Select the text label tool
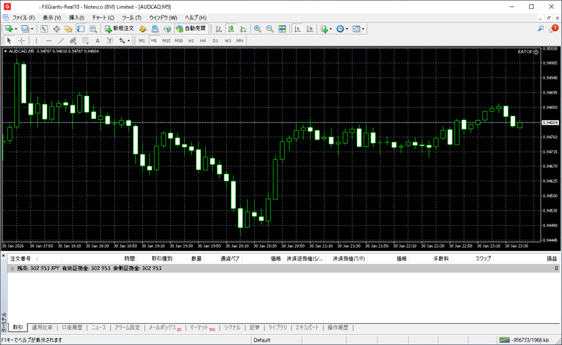The image size is (562, 345). [x=98, y=41]
